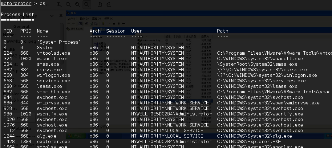Screen dimensions: 332x148
Task: Click the normal size 1:1 zoom icon
Action: click(x=78, y=4)
